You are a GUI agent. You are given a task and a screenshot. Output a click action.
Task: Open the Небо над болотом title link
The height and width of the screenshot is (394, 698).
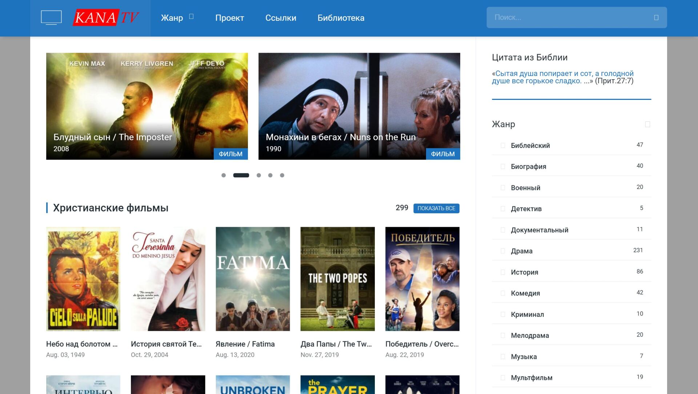coord(82,344)
